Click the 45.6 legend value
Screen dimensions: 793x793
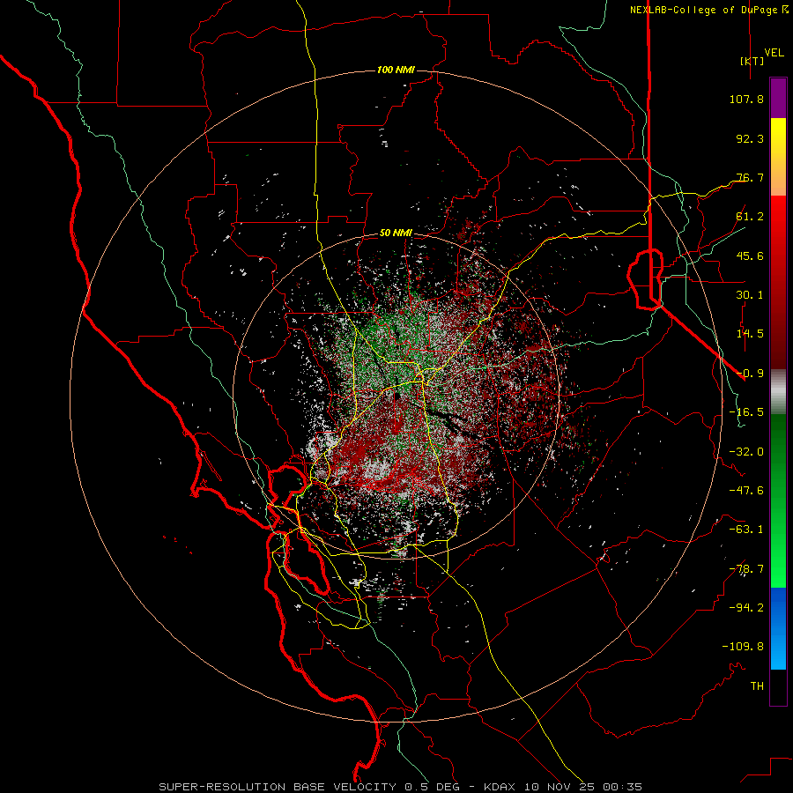click(x=750, y=256)
